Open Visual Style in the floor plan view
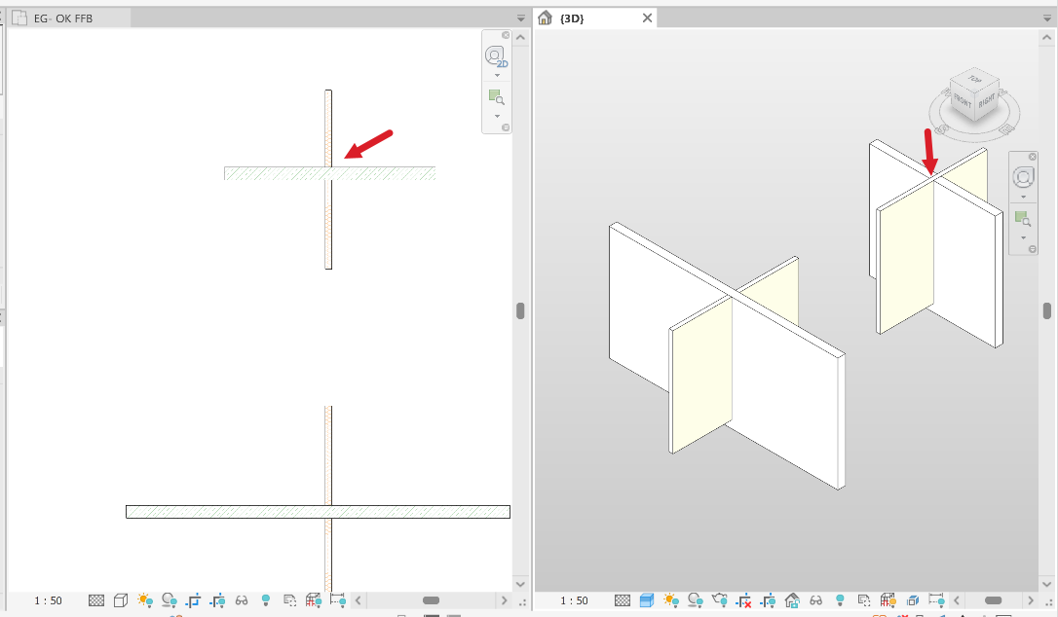Image resolution: width=1058 pixels, height=617 pixels. (x=121, y=600)
